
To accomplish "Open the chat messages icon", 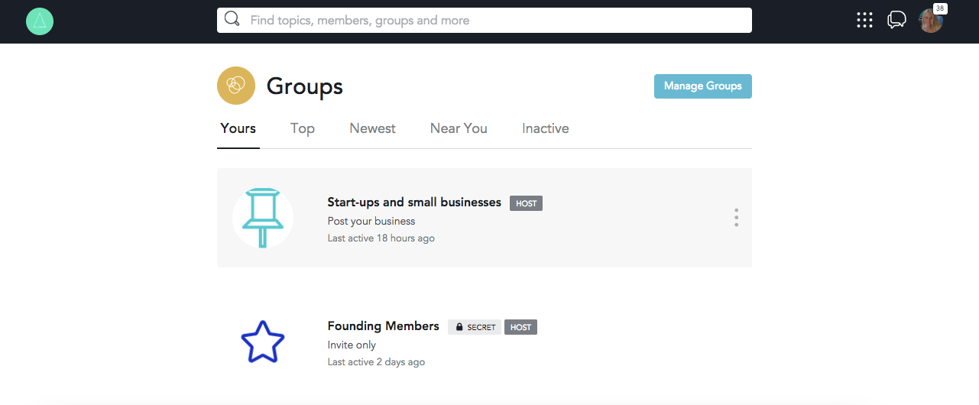I will click(896, 21).
